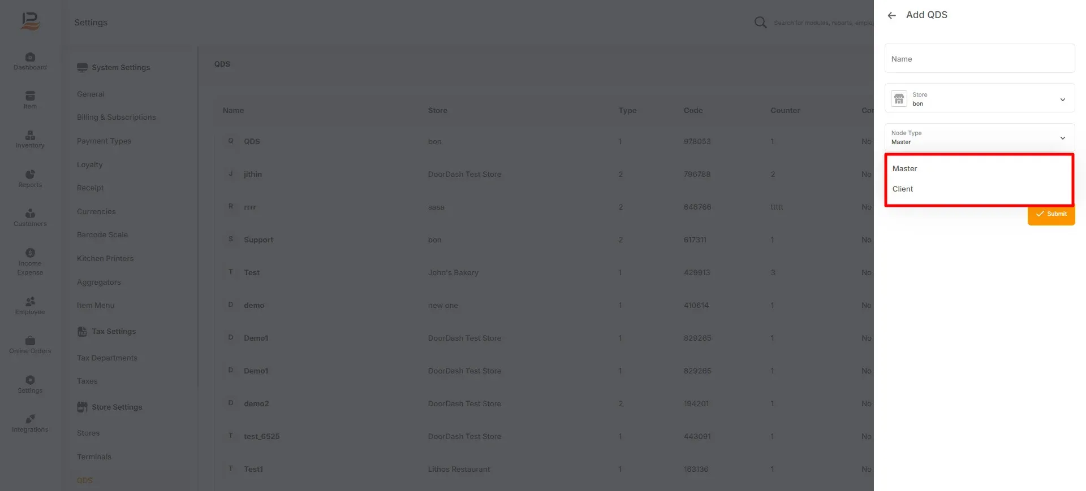Viewport: 1086px width, 491px height.
Task: Expand the Store dropdown showing bon
Action: click(x=980, y=98)
